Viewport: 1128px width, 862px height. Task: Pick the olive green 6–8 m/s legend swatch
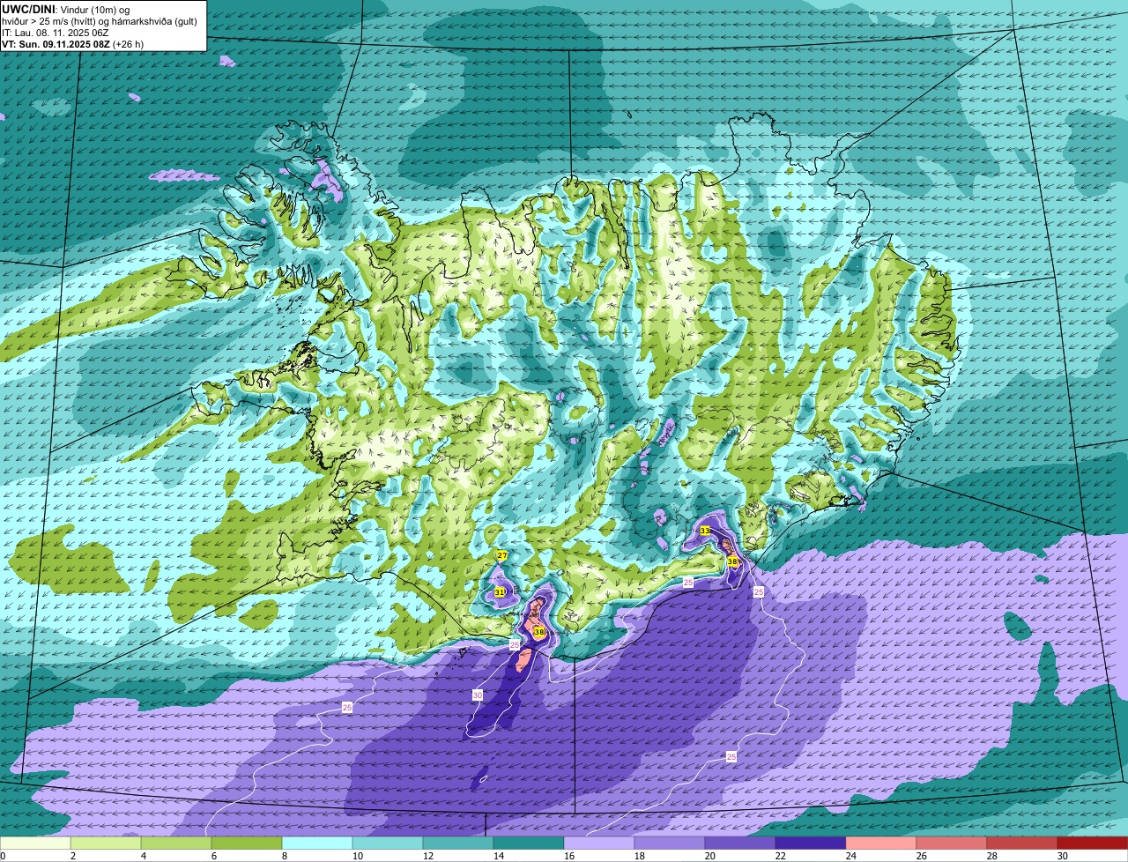[x=247, y=843]
